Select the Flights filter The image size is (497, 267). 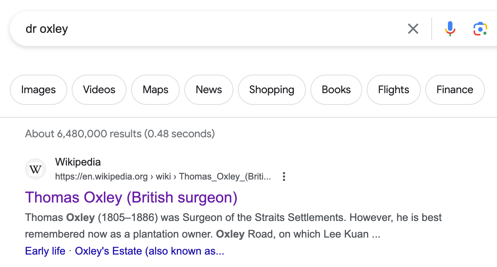pos(394,90)
